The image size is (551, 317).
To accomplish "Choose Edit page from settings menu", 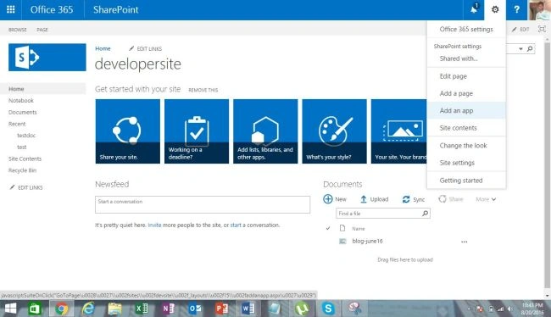I will [x=466, y=76].
